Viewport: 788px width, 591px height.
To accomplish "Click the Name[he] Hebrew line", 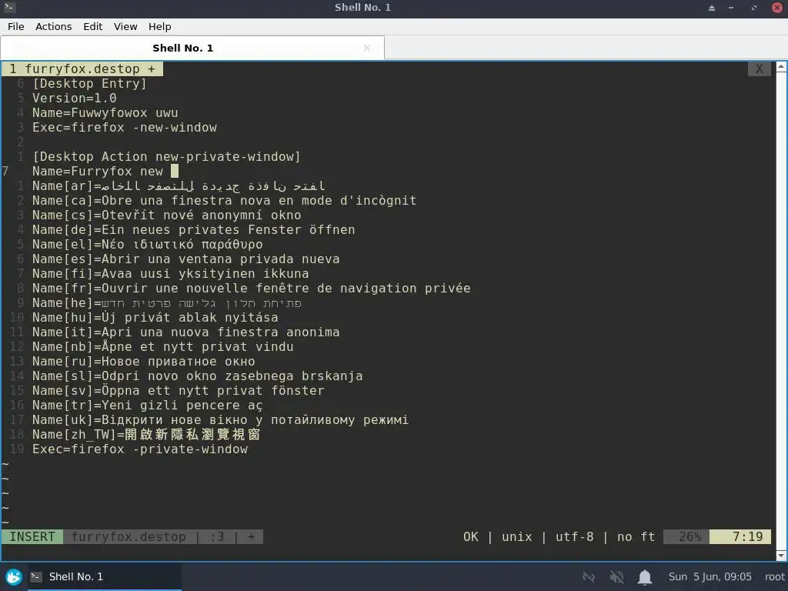I will click(167, 303).
